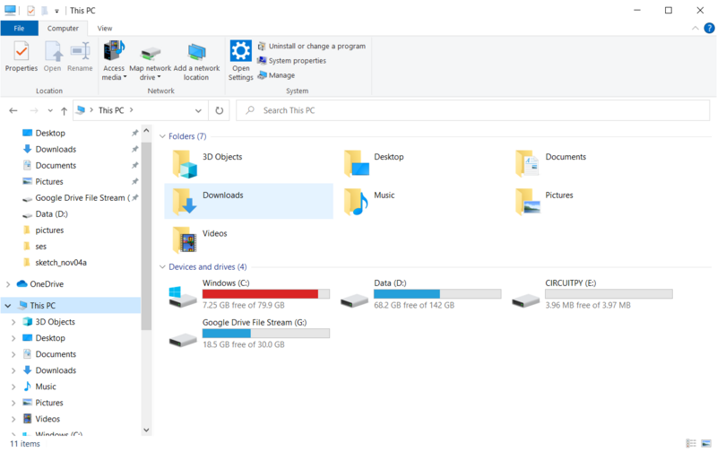The height and width of the screenshot is (452, 717).
Task: Refresh the This PC view
Action: [220, 110]
